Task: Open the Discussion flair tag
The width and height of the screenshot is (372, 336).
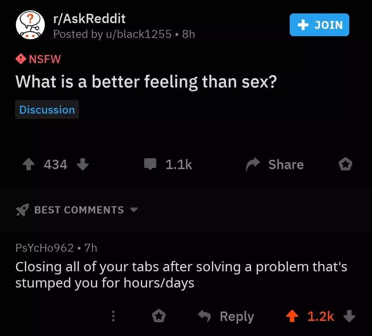Action: [47, 110]
